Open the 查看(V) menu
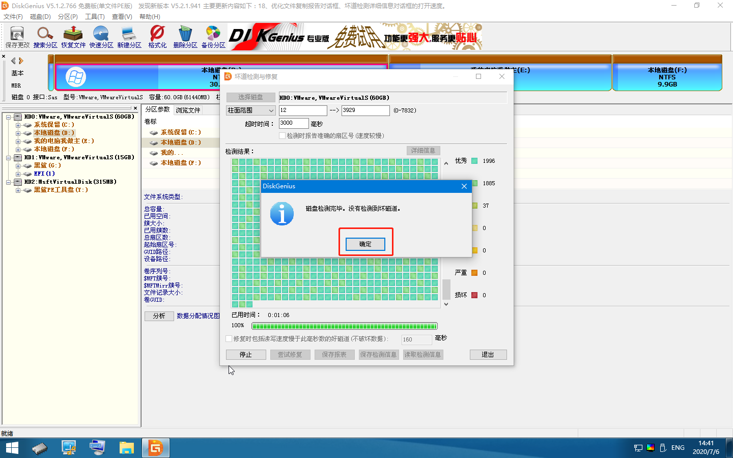The width and height of the screenshot is (733, 458). [122, 17]
